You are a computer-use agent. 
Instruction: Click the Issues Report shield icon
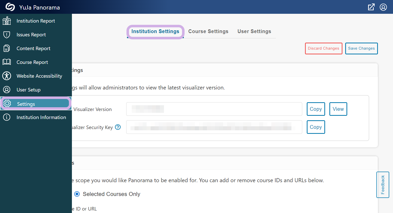tap(7, 35)
